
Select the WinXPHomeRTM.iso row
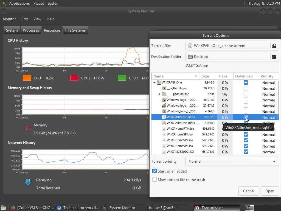coord(215,129)
